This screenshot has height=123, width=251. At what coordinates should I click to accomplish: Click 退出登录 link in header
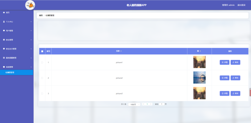click(241, 5)
